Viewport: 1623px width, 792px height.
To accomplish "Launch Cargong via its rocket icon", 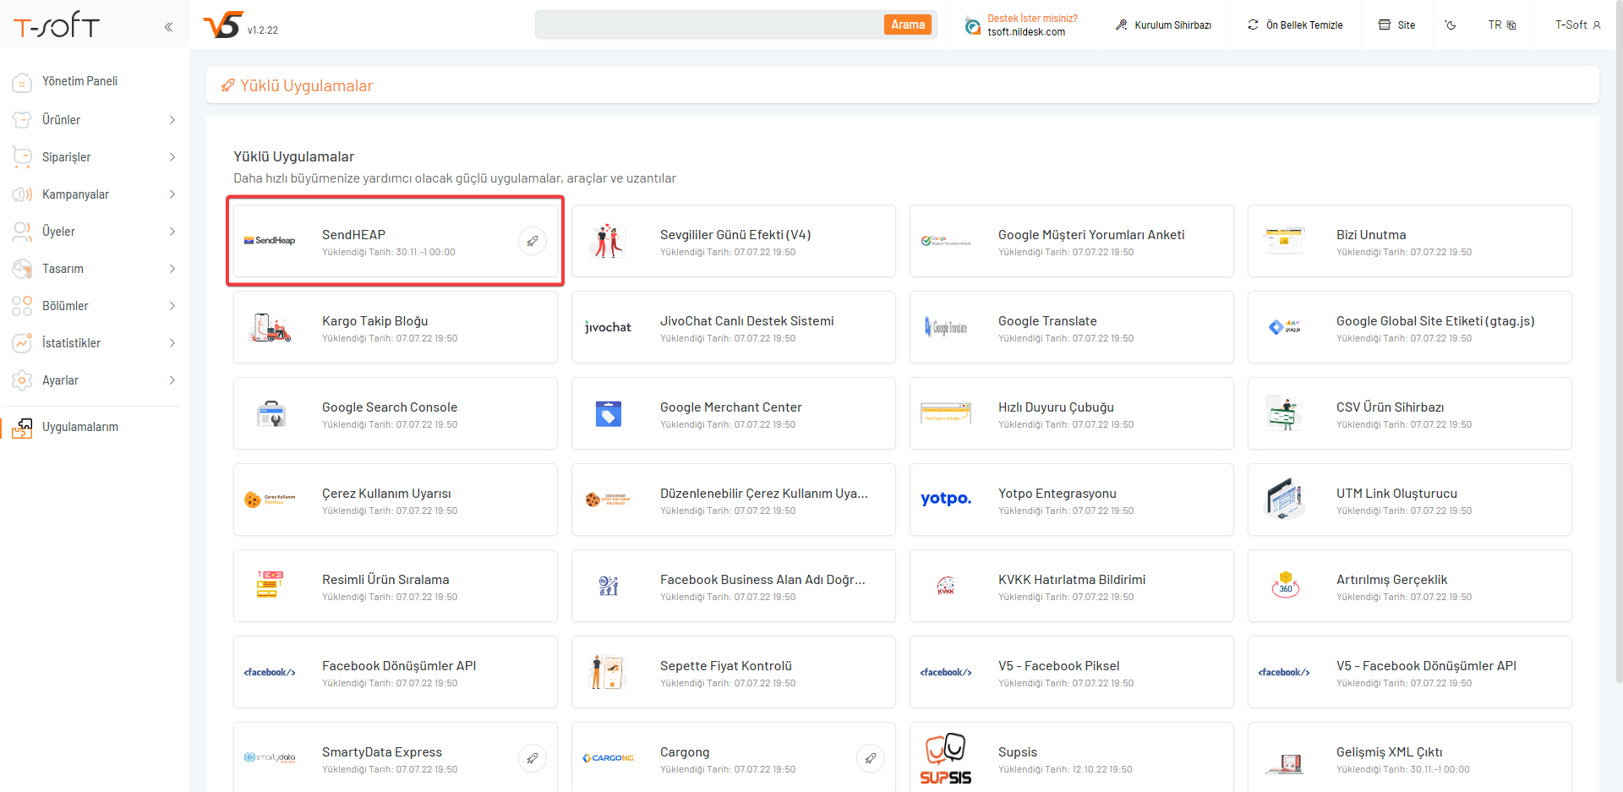I will (871, 758).
